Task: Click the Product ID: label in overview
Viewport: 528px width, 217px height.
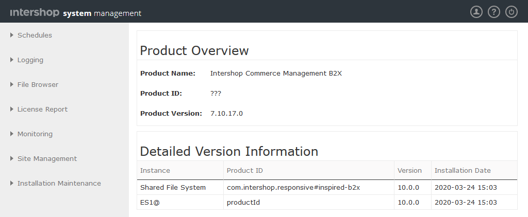Action: tap(161, 94)
